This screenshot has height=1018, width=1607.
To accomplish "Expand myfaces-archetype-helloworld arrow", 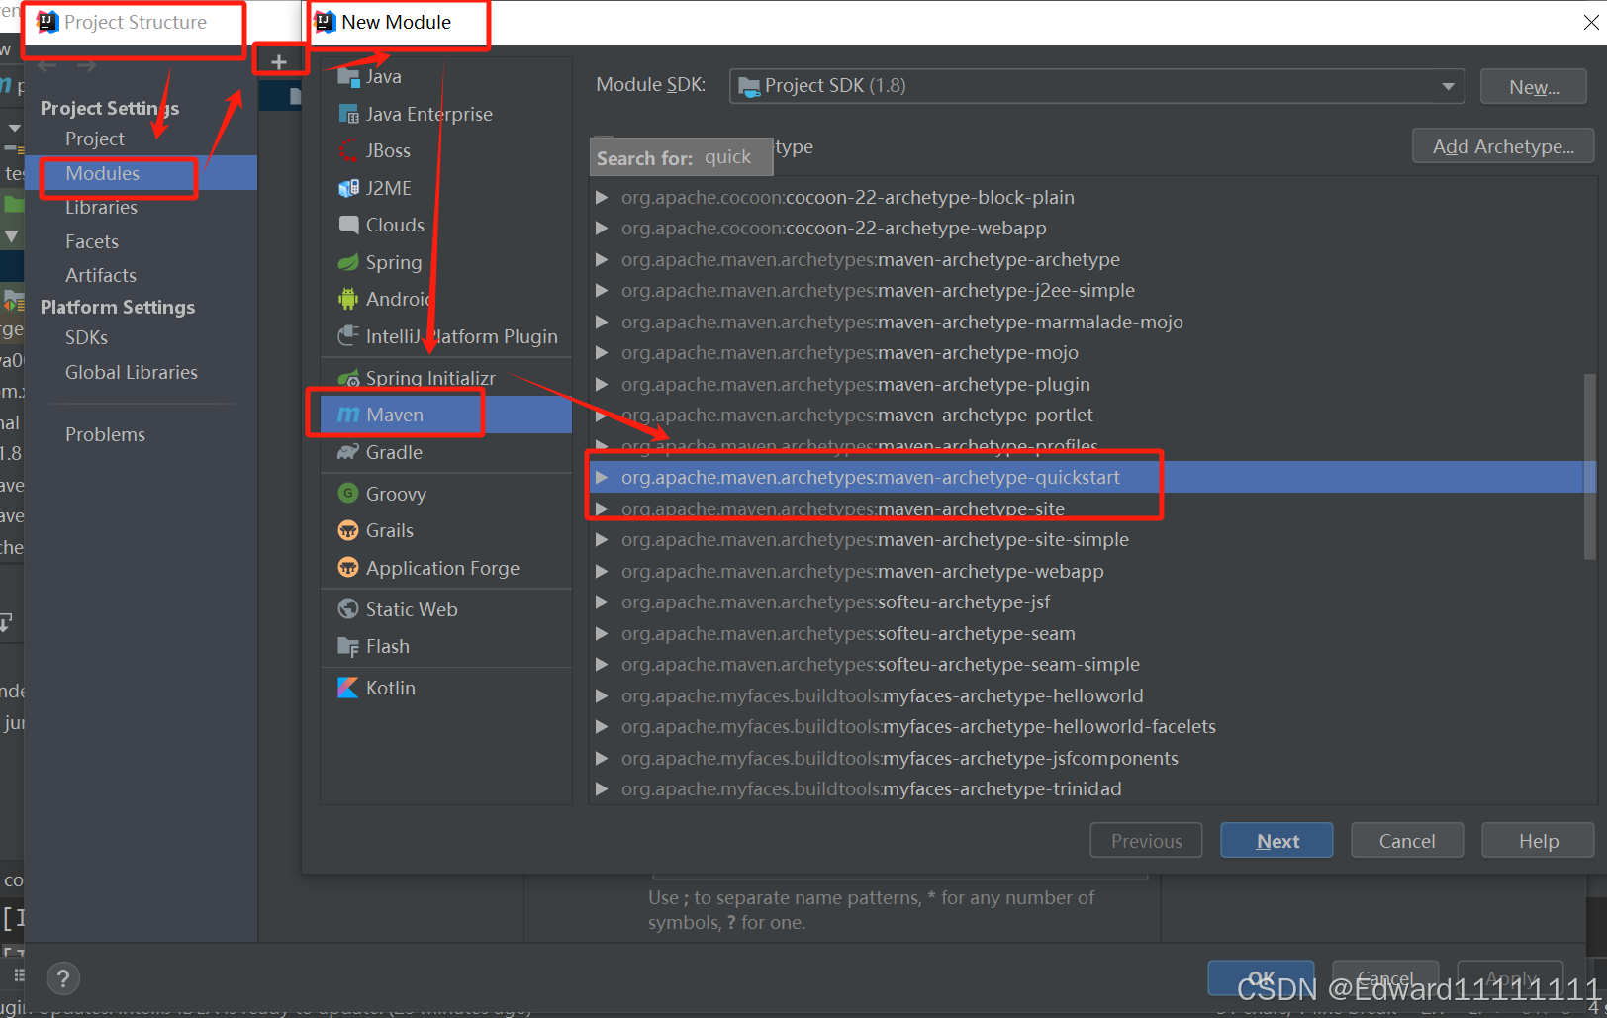I will 602,695.
